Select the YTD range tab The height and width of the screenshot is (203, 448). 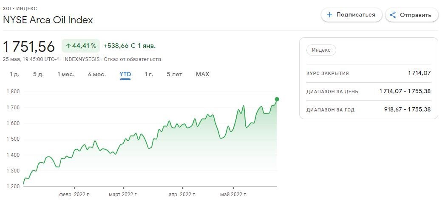[125, 74]
